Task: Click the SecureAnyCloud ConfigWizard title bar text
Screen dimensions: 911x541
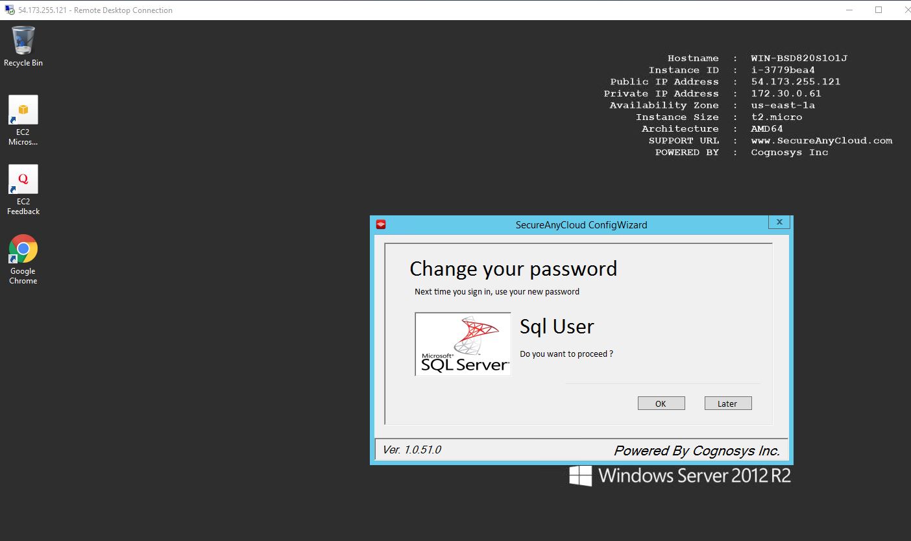Action: click(x=581, y=225)
